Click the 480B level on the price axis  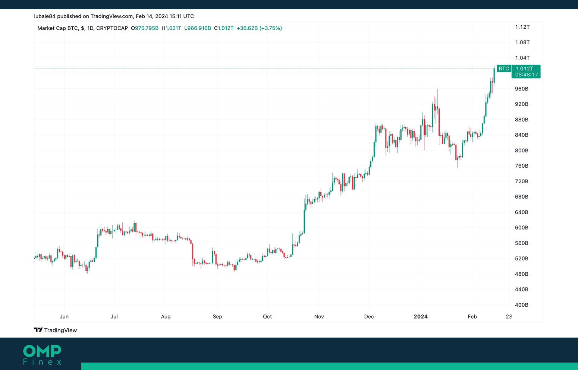tap(522, 274)
